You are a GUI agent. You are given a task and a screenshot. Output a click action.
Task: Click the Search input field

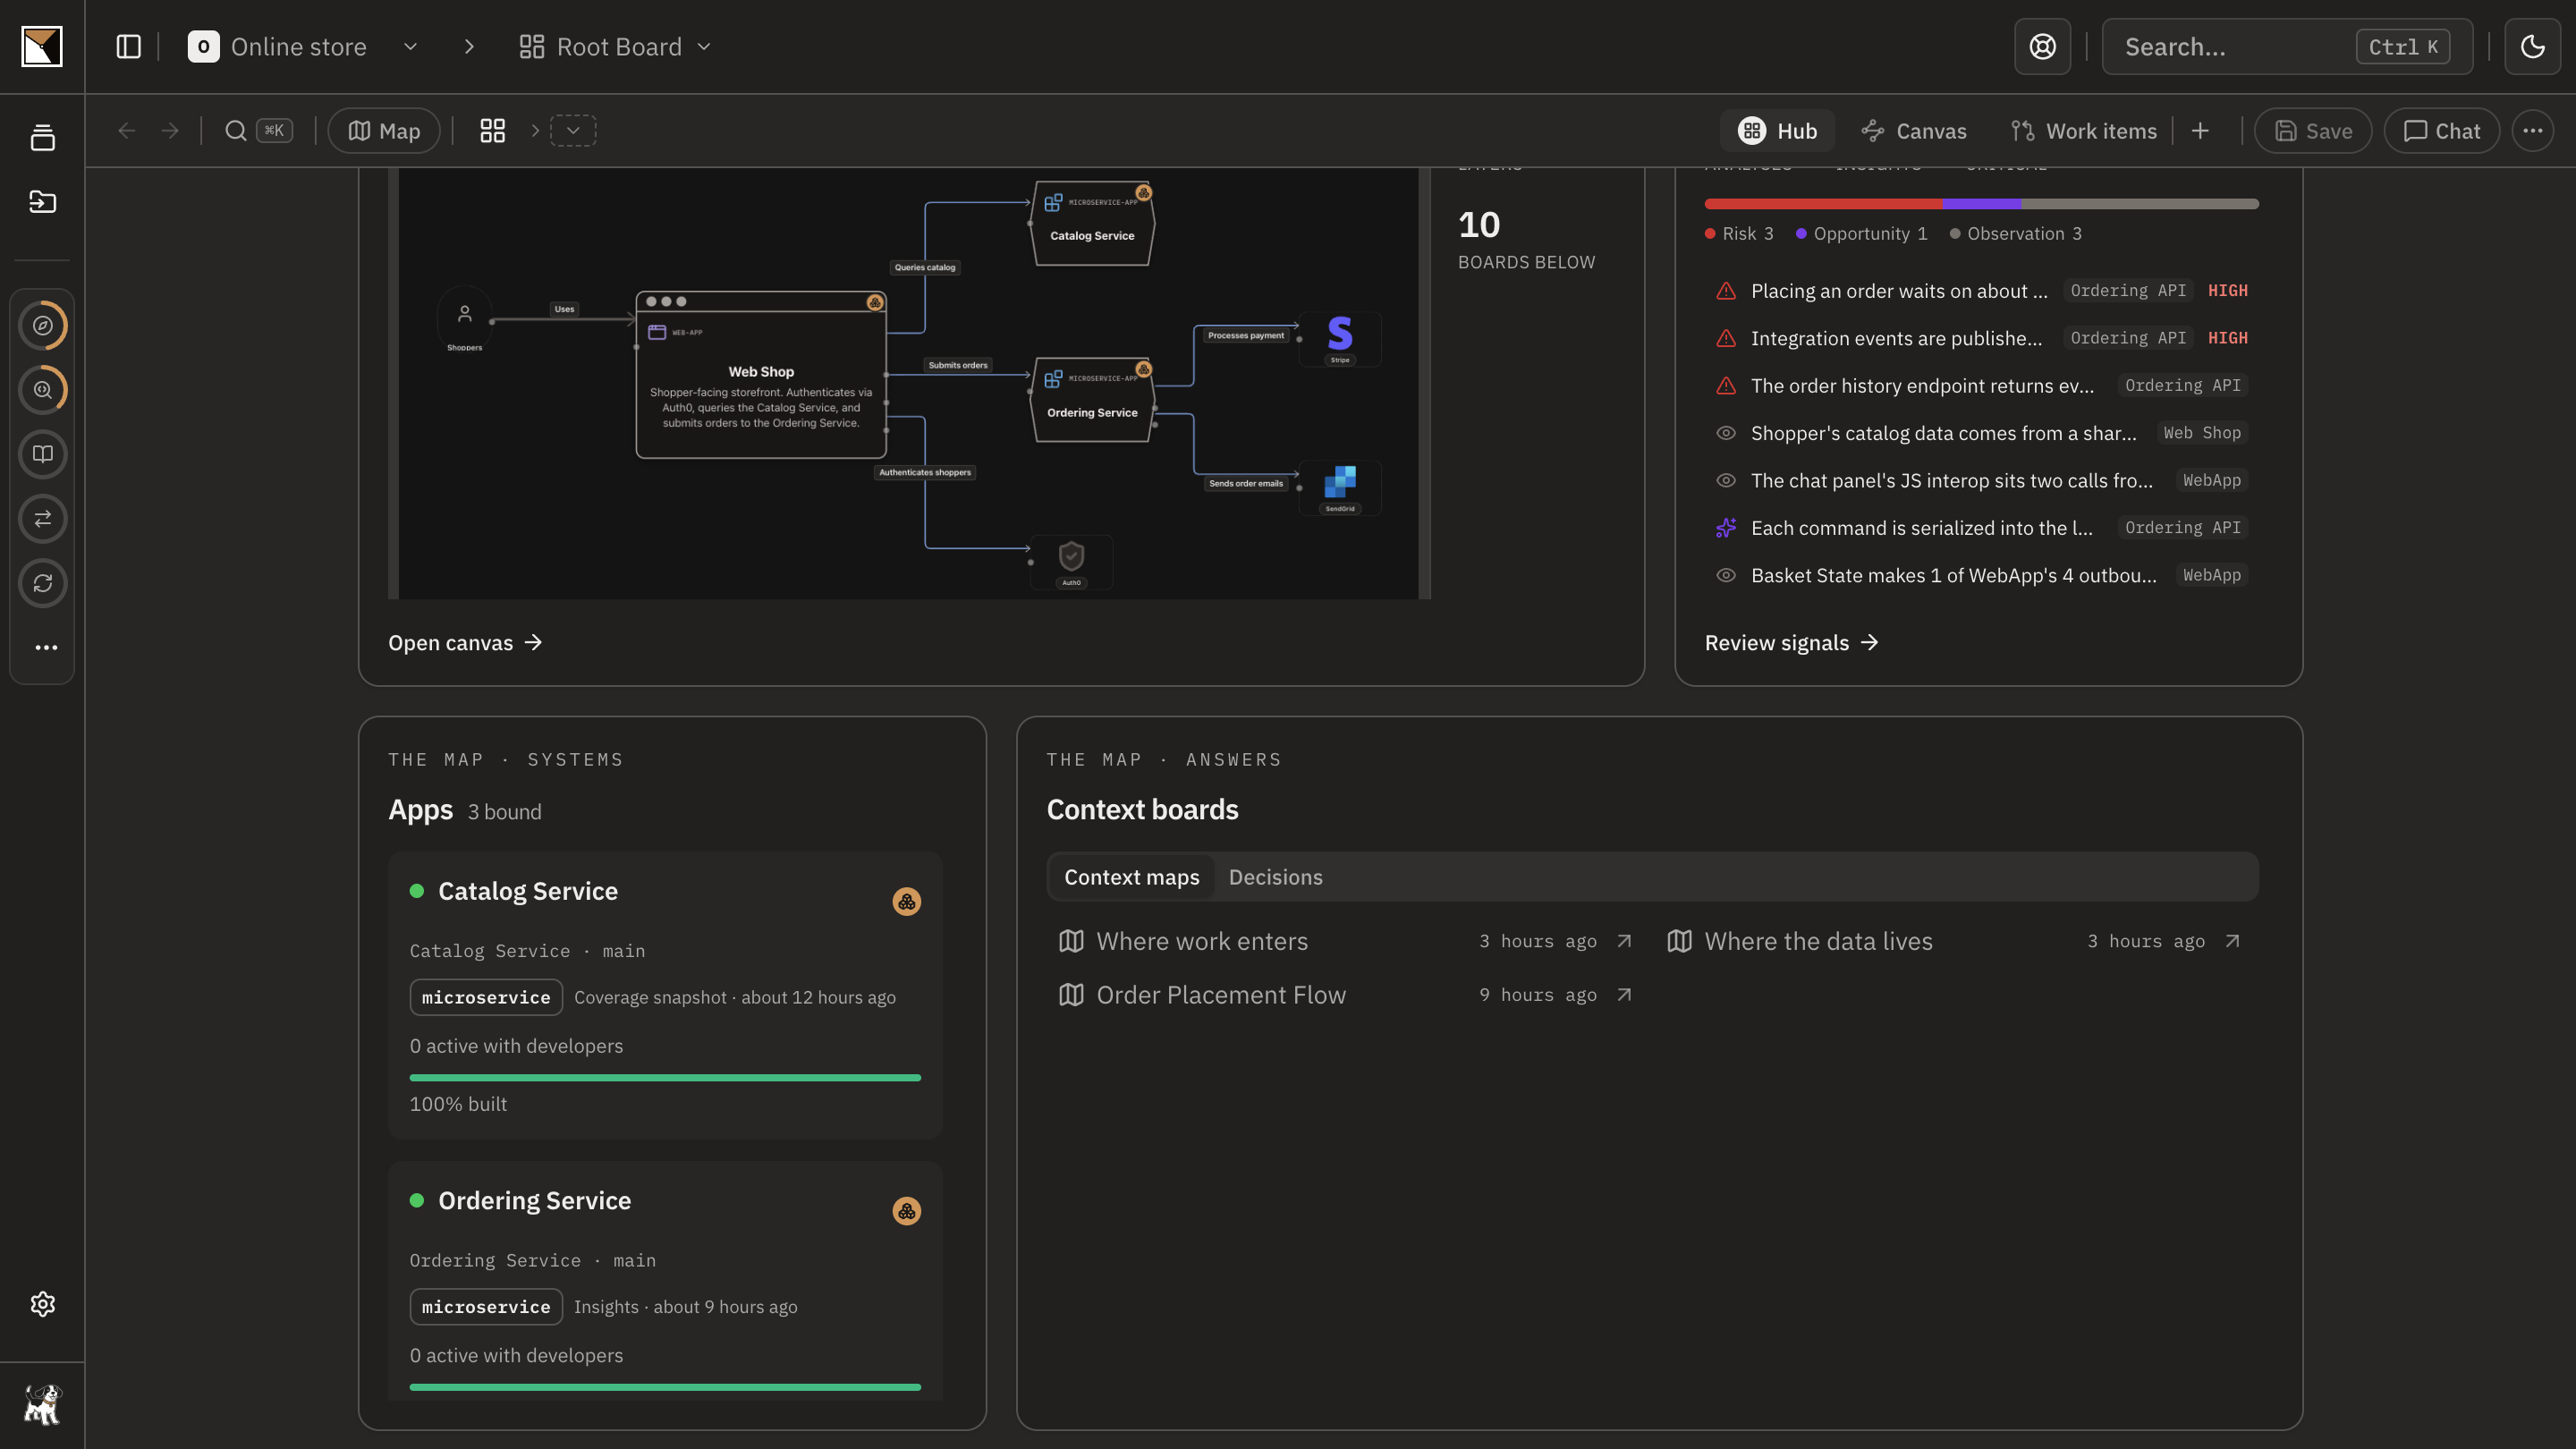2286,47
